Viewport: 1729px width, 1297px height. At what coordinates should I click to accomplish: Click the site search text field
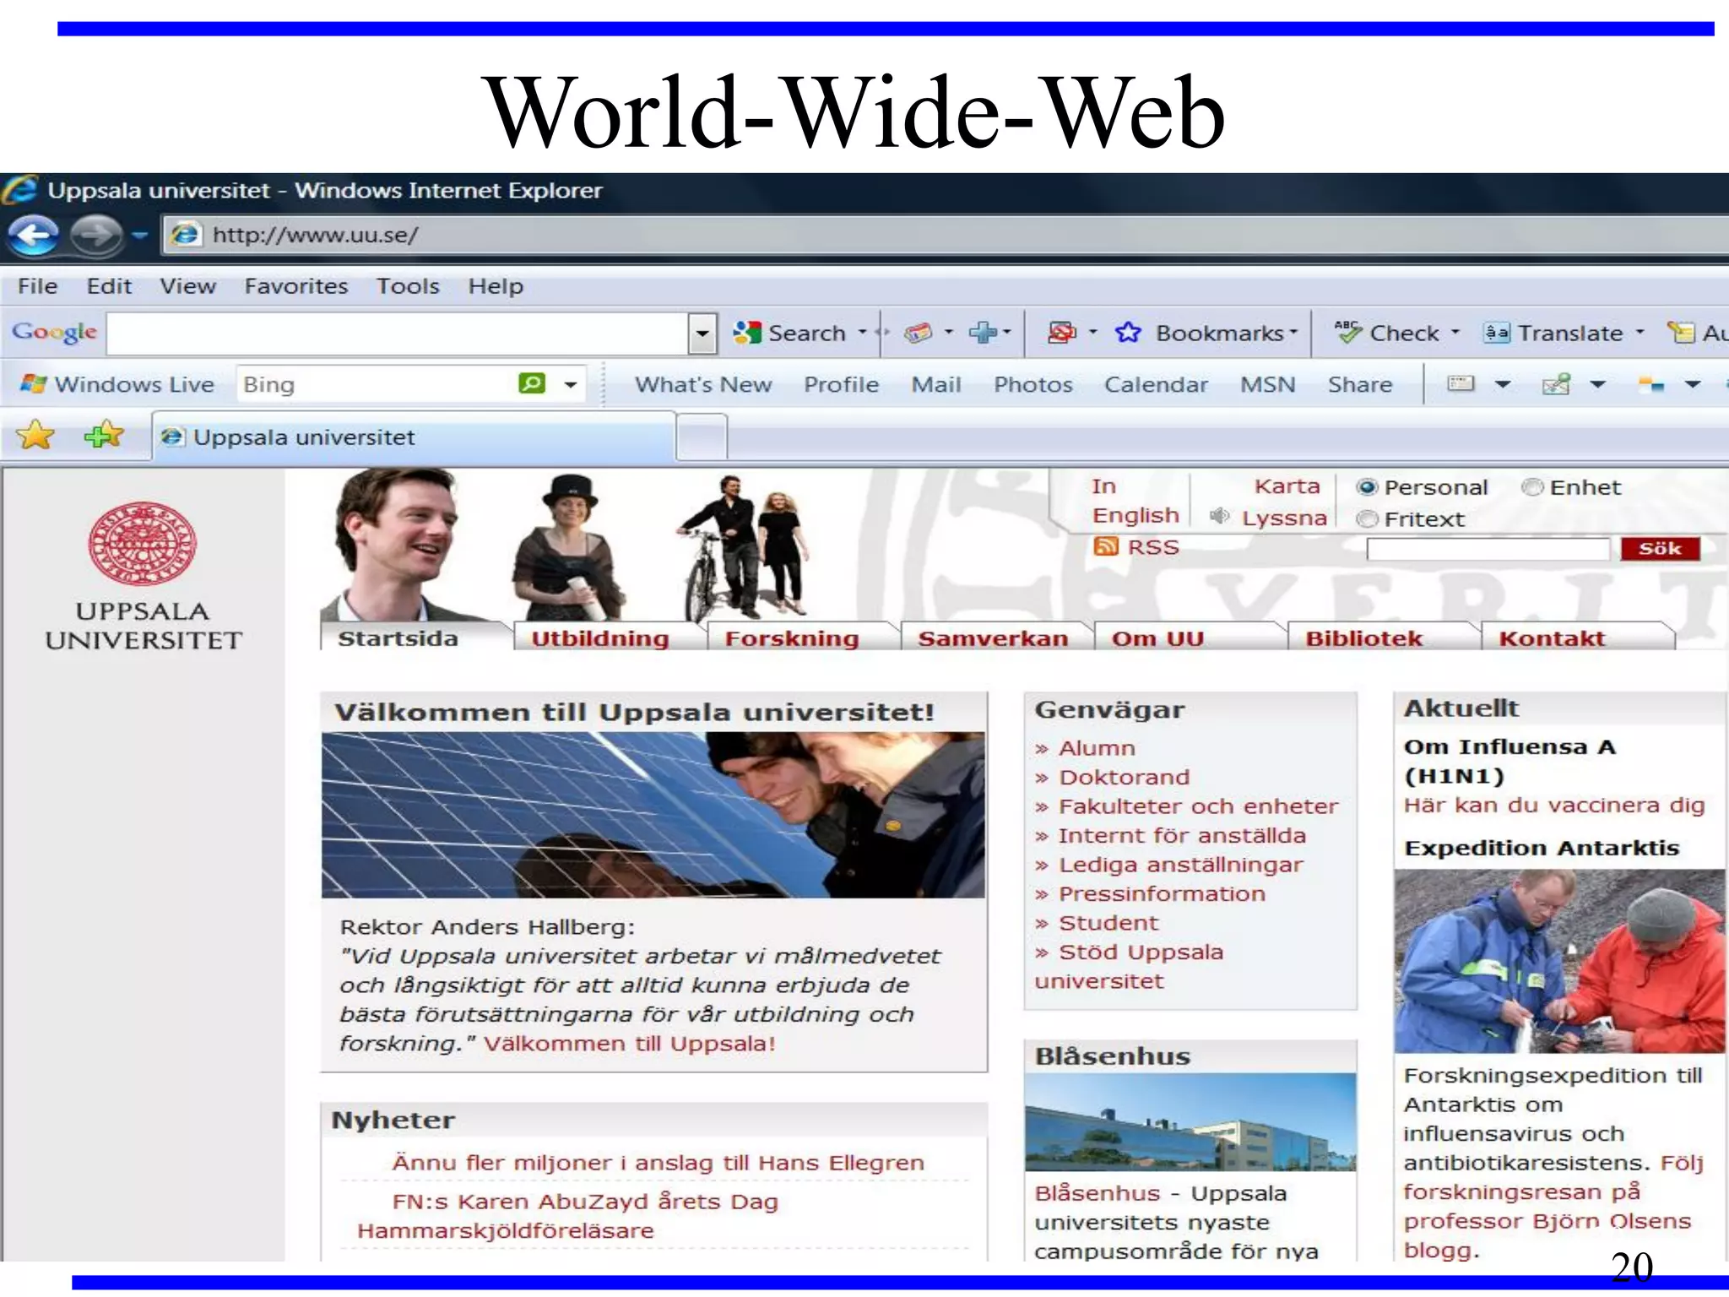click(1488, 549)
